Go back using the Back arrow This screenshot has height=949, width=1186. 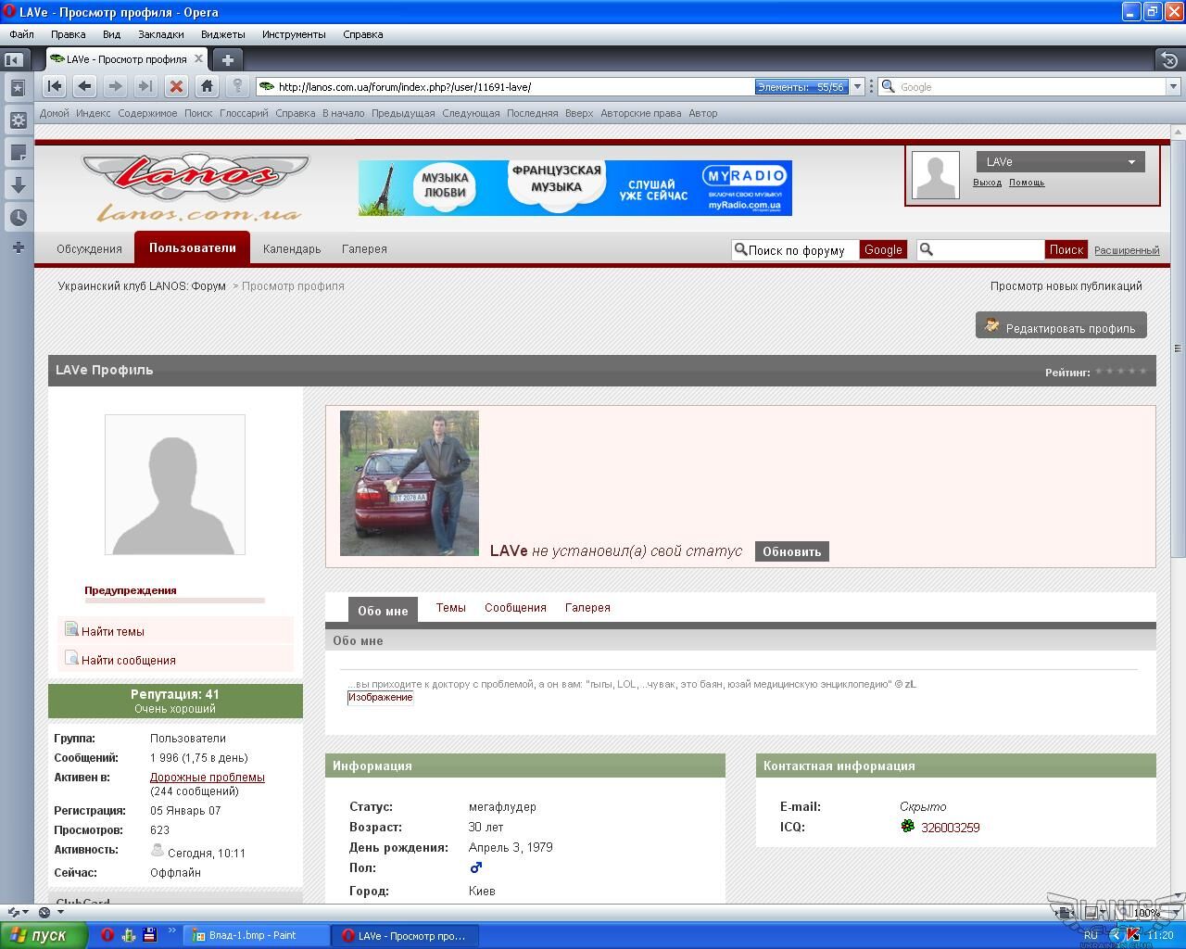coord(84,86)
